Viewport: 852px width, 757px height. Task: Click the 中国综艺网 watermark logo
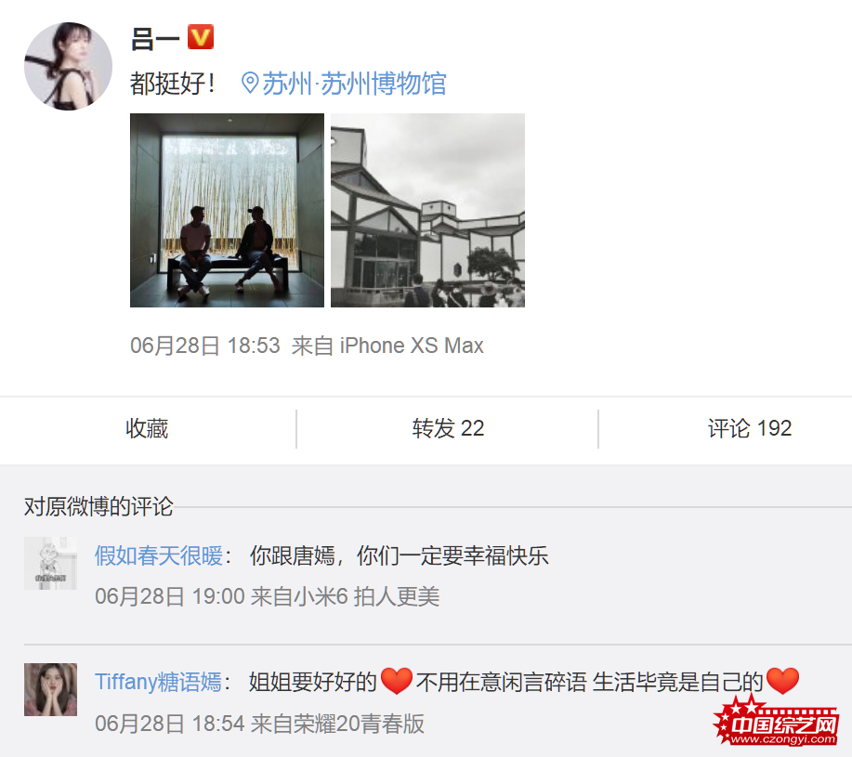click(777, 722)
